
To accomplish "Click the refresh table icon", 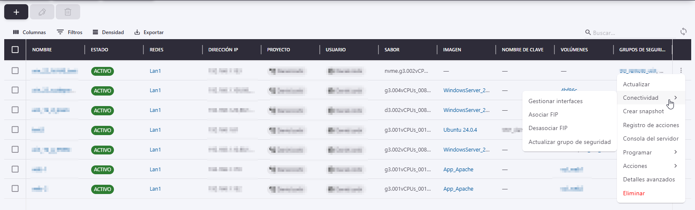I will click(683, 32).
